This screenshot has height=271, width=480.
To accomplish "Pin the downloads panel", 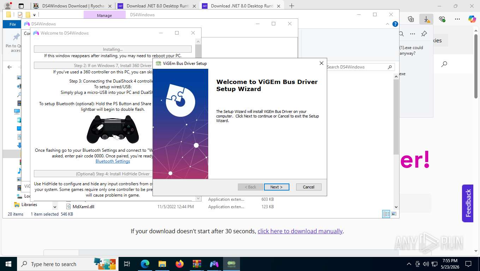I will 424,34.
